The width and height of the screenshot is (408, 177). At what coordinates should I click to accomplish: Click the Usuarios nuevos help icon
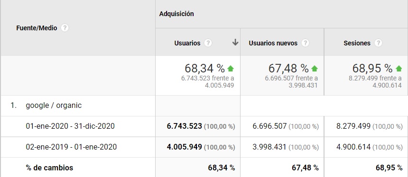(305, 43)
